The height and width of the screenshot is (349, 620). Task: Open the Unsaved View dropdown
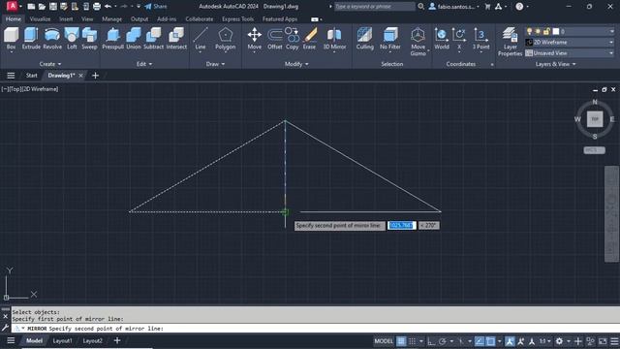(x=570, y=53)
